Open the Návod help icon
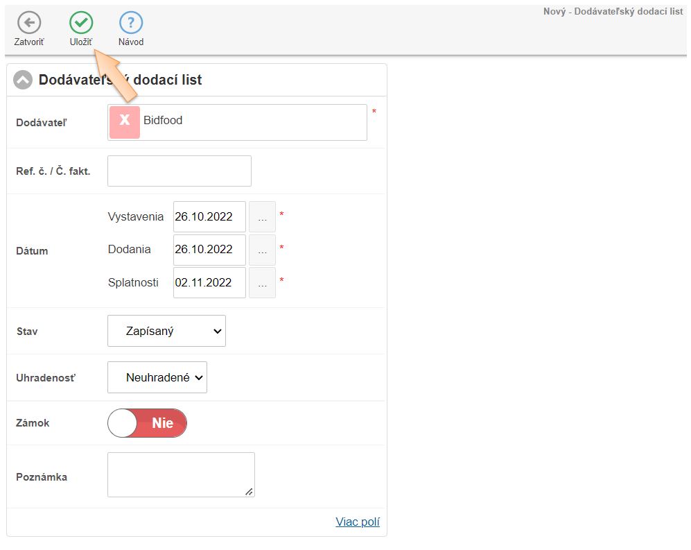The height and width of the screenshot is (550, 691). tap(130, 23)
